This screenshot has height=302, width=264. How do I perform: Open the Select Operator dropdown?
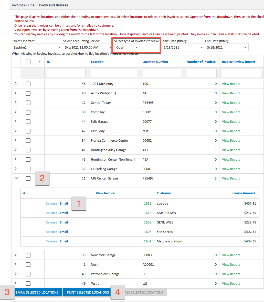point(37,47)
